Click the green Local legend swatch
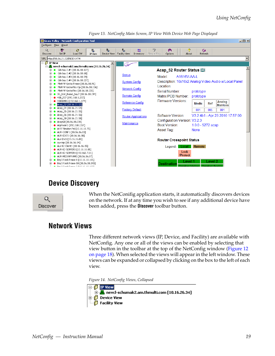The width and height of the screenshot is (275, 356). coord(184,146)
